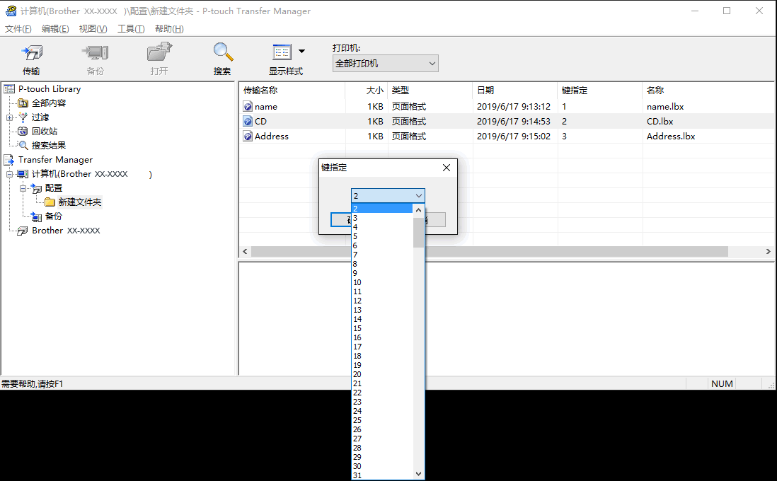The height and width of the screenshot is (481, 777).
Task: Click the Transfer (传输) toolbar icon
Action: (32, 52)
